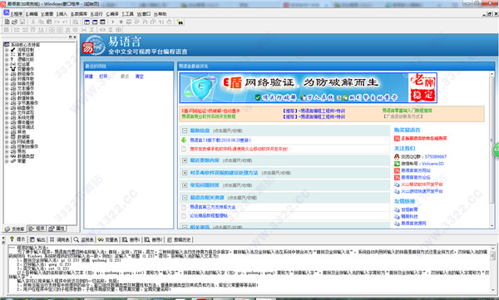Click the 新建 link in recent projects
The height and width of the screenshot is (300, 499).
[x=89, y=76]
